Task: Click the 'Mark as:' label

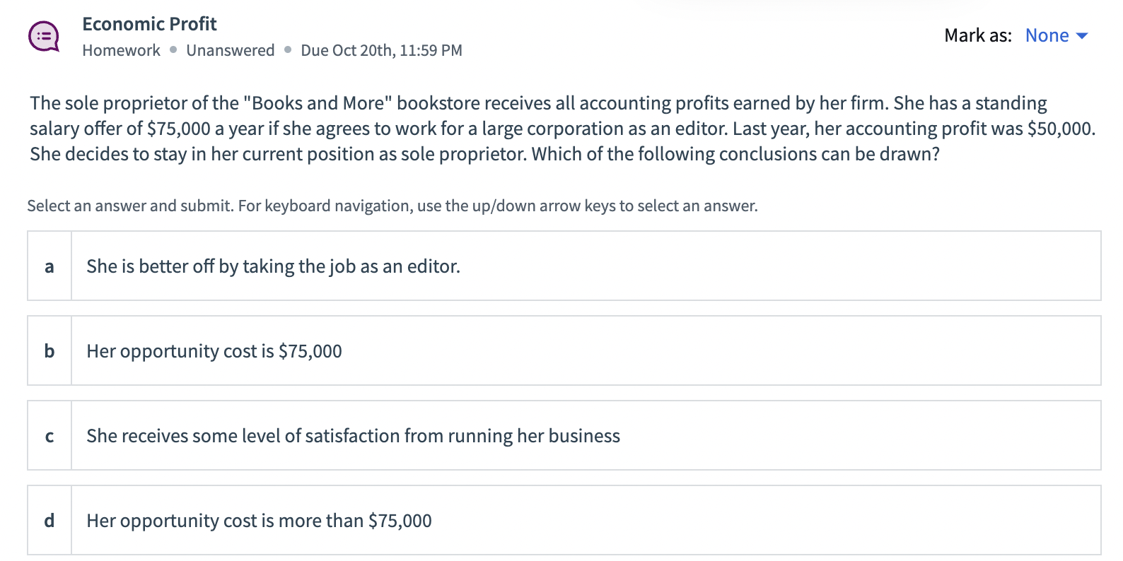Action: click(x=977, y=35)
